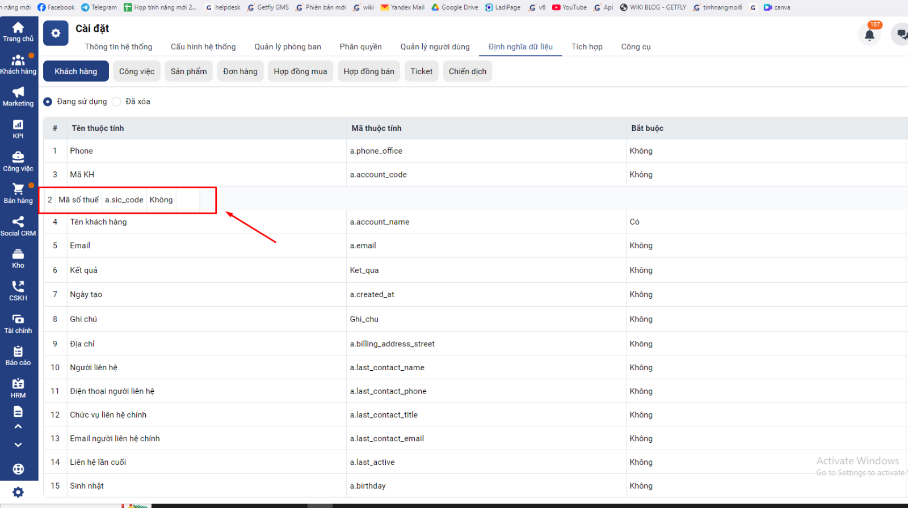Screen dimensions: 908x508
Task: Open the Tích hợp tab
Action: [x=587, y=46]
